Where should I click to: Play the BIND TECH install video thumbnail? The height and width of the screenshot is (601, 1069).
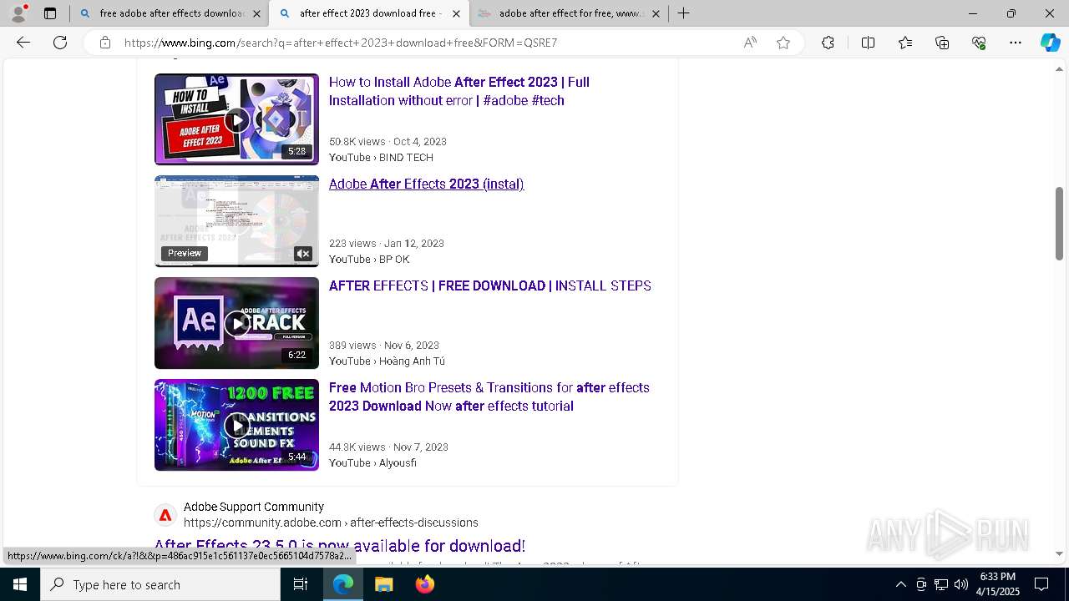point(236,119)
